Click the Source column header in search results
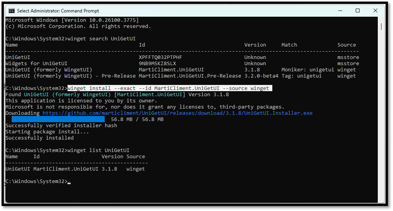This screenshot has height=211, width=393. point(346,45)
